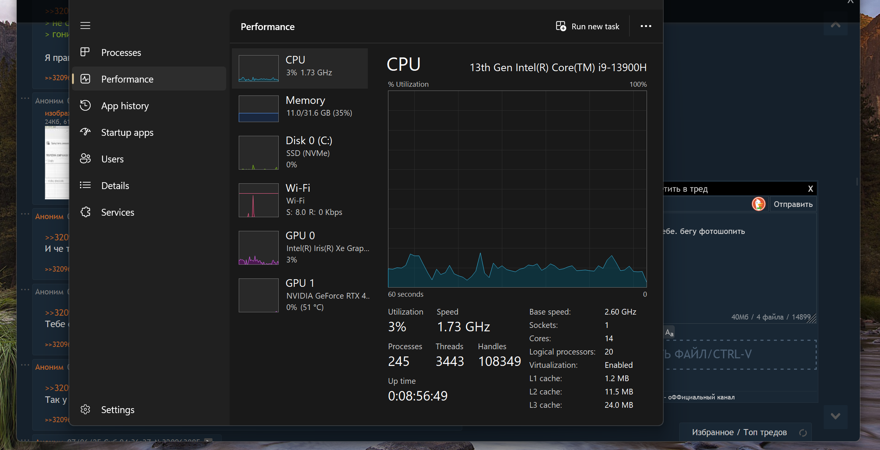This screenshot has height=450, width=880.
Task: Open the three-dots more options menu
Action: [646, 26]
